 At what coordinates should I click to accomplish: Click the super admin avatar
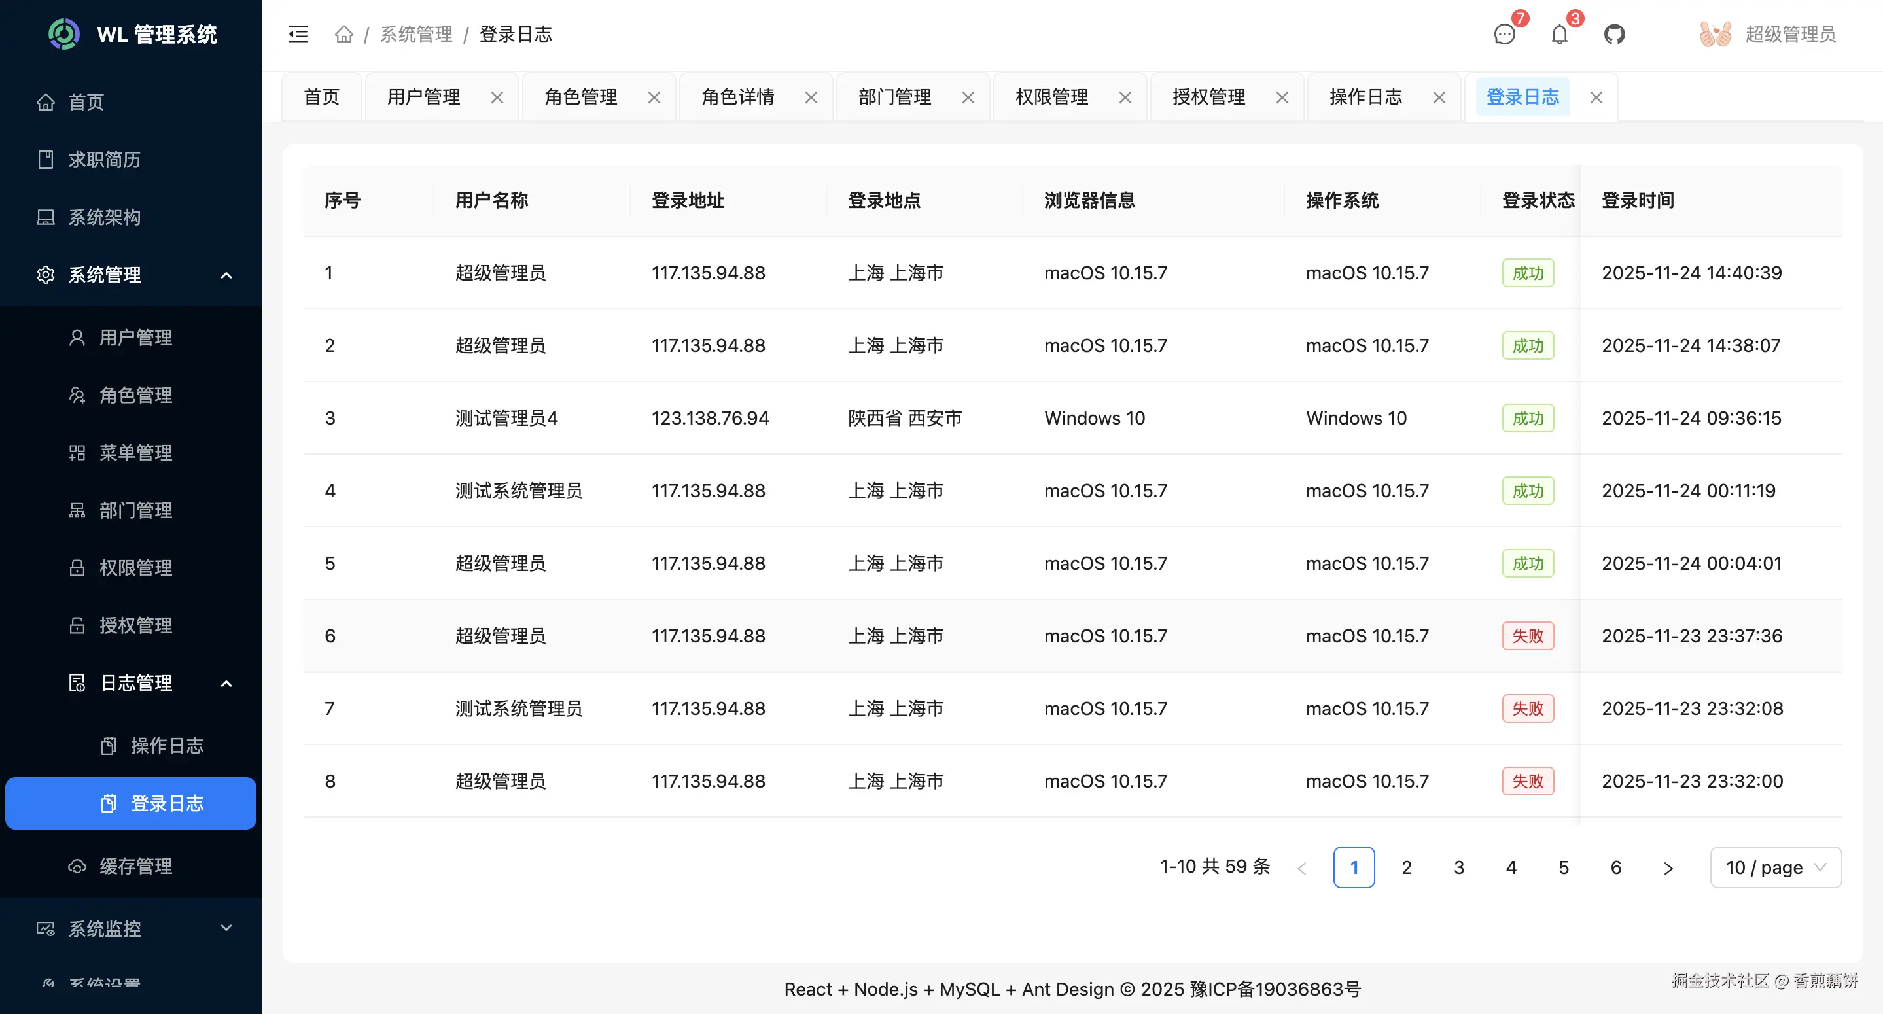pyautogui.click(x=1714, y=35)
